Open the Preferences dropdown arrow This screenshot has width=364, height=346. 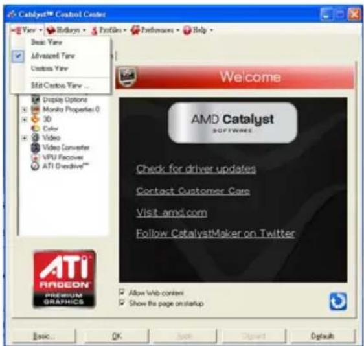177,30
